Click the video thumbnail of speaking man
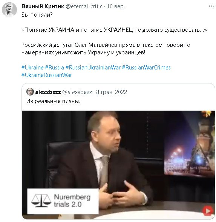This screenshot has height=222, width=216. coord(118,165)
